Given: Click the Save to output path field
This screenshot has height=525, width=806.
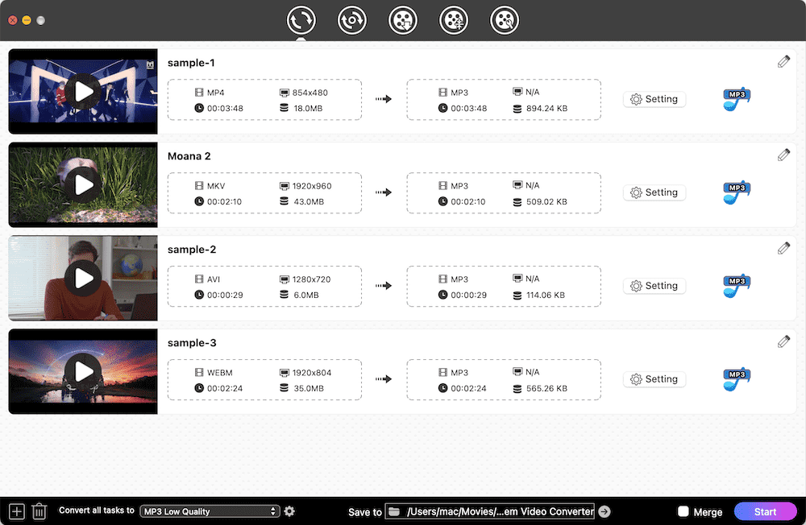Looking at the screenshot, I should point(490,511).
